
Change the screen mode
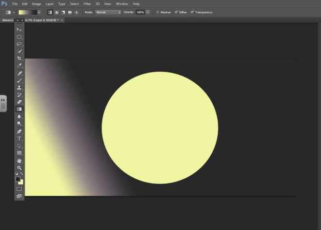coord(19,196)
